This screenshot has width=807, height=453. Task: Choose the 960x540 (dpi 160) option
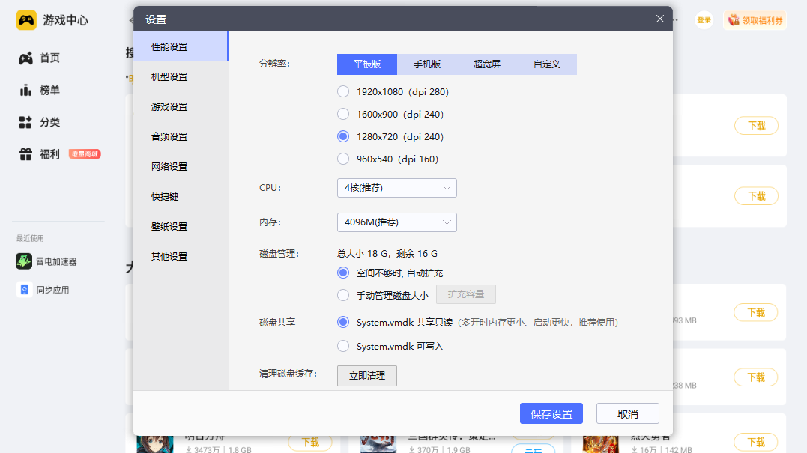343,159
